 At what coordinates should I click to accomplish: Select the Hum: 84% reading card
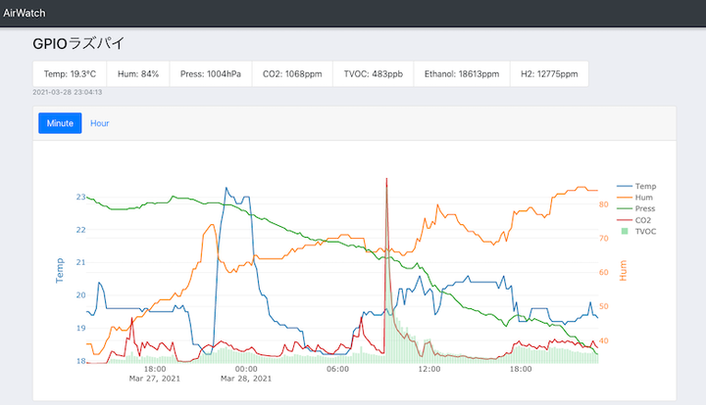tap(138, 74)
